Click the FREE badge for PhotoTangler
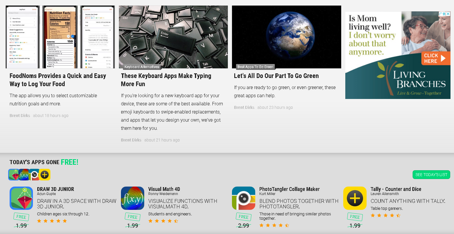 pos(244,217)
